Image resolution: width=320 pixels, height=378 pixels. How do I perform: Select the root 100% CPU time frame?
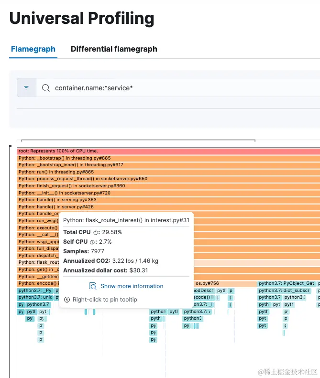(167, 151)
